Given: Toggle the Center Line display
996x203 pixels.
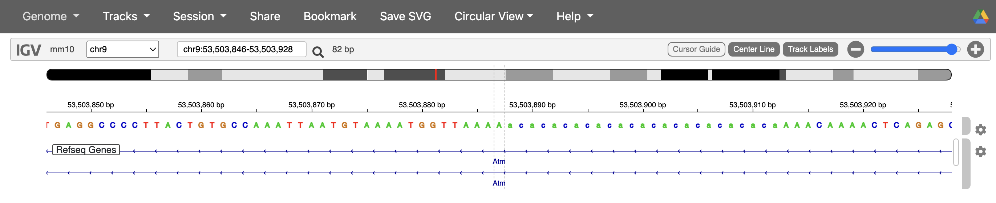Looking at the screenshot, I should click(x=753, y=49).
